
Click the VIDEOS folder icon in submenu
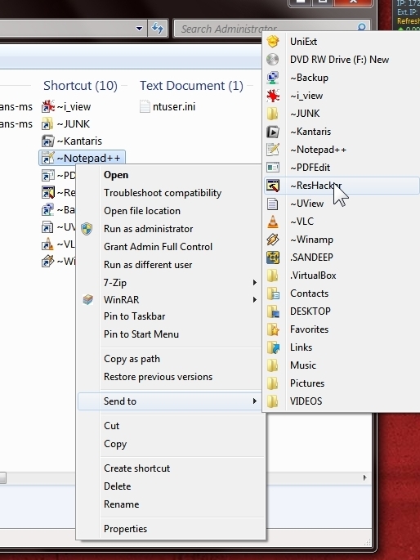273,401
